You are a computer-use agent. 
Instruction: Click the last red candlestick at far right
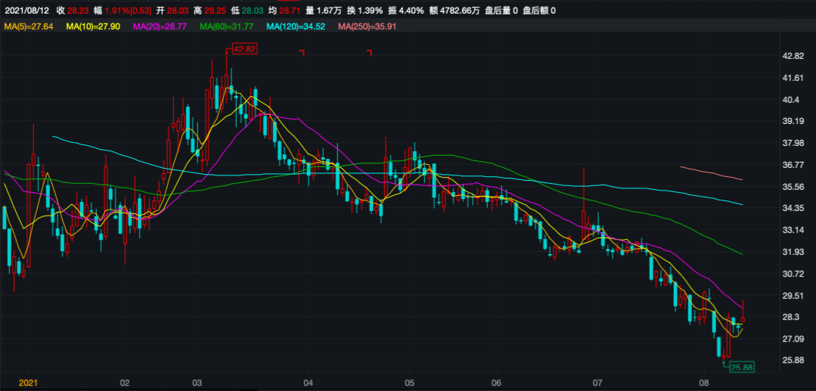743,318
